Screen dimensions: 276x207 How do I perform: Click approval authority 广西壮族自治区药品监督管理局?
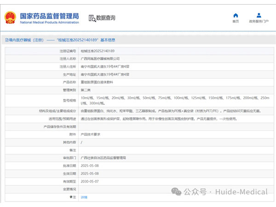103,158
